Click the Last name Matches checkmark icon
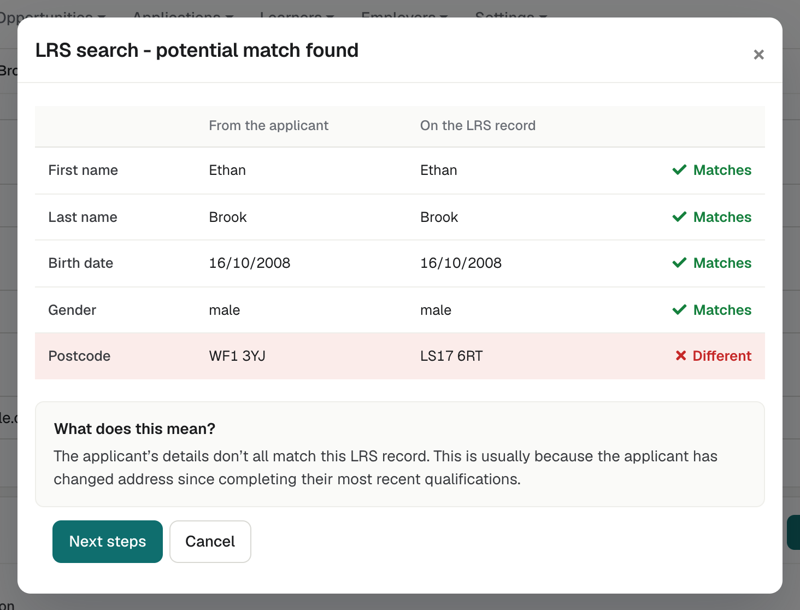The width and height of the screenshot is (800, 610). pyautogui.click(x=679, y=217)
